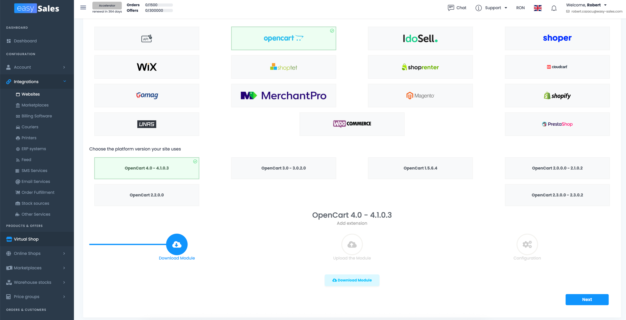Open the Welcome Robert user dropdown
Image resolution: width=626 pixels, height=320 pixels.
coord(586,5)
